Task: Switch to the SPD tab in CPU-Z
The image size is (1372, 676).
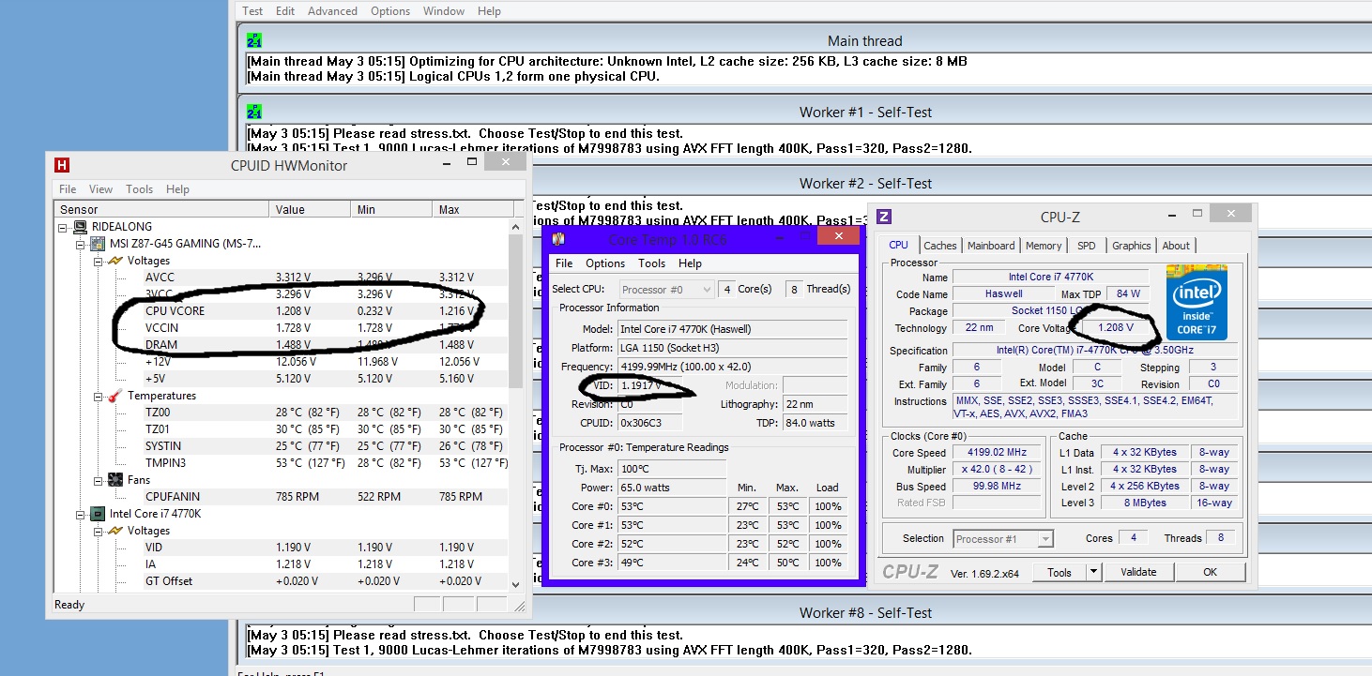Action: click(x=1086, y=246)
